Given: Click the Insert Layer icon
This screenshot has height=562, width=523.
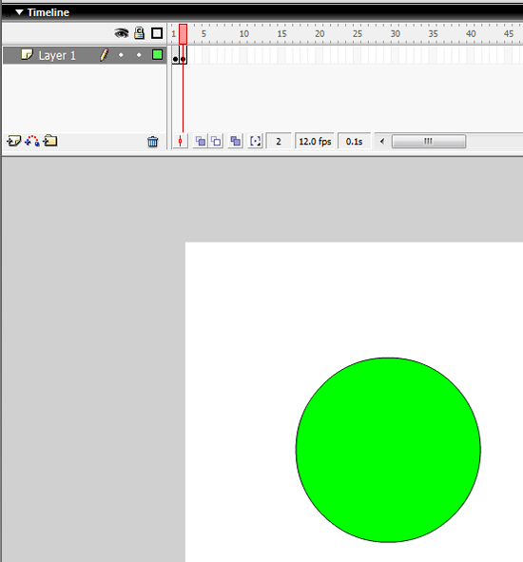Looking at the screenshot, I should click(14, 141).
